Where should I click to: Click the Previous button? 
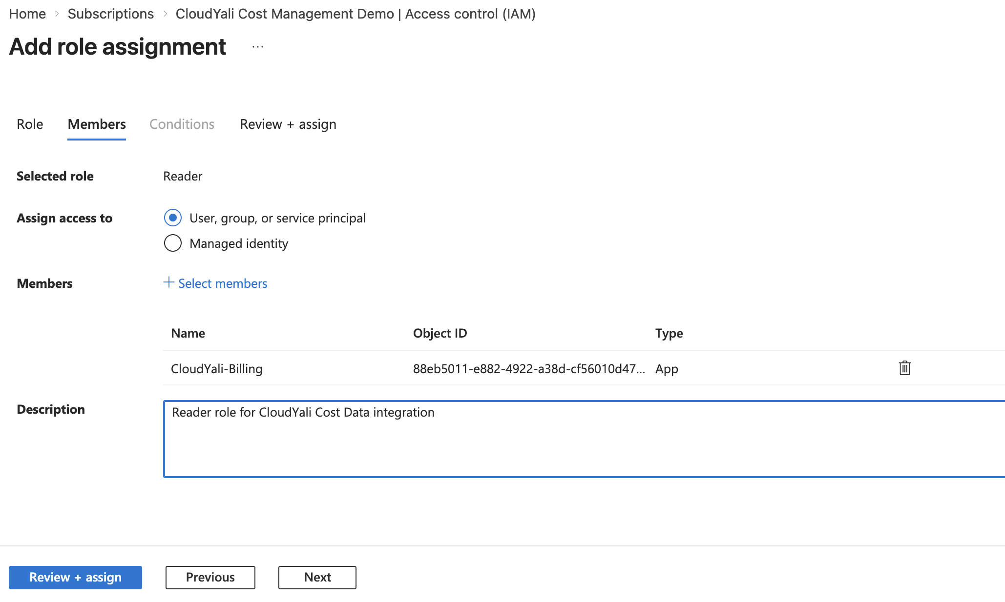tap(210, 577)
